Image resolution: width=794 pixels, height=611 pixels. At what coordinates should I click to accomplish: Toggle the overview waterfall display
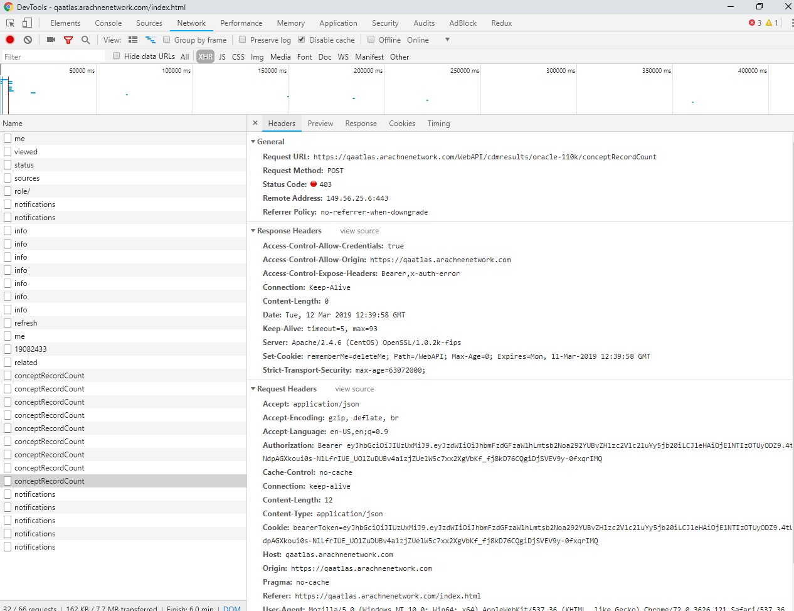coord(150,40)
